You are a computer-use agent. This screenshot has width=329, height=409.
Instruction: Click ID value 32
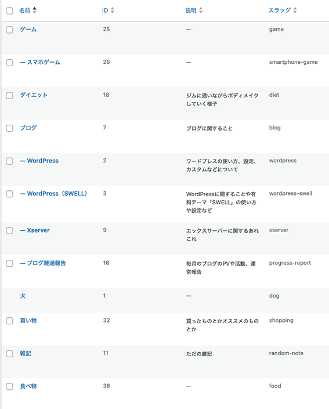[106, 320]
